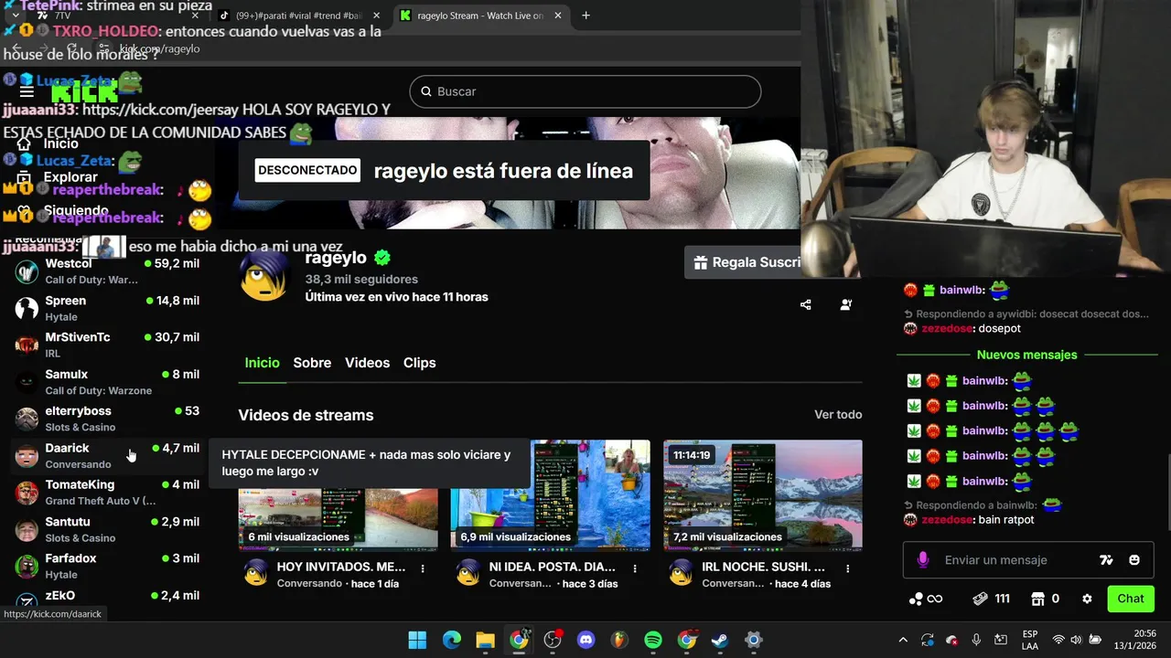Open Santutu channel in sidebar
1171x658 pixels.
coord(108,529)
